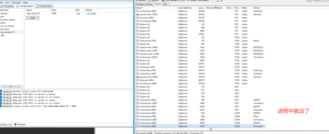329x134 pixels.
Task: Open the Processes menu in menu bar
Action: [16, 3]
